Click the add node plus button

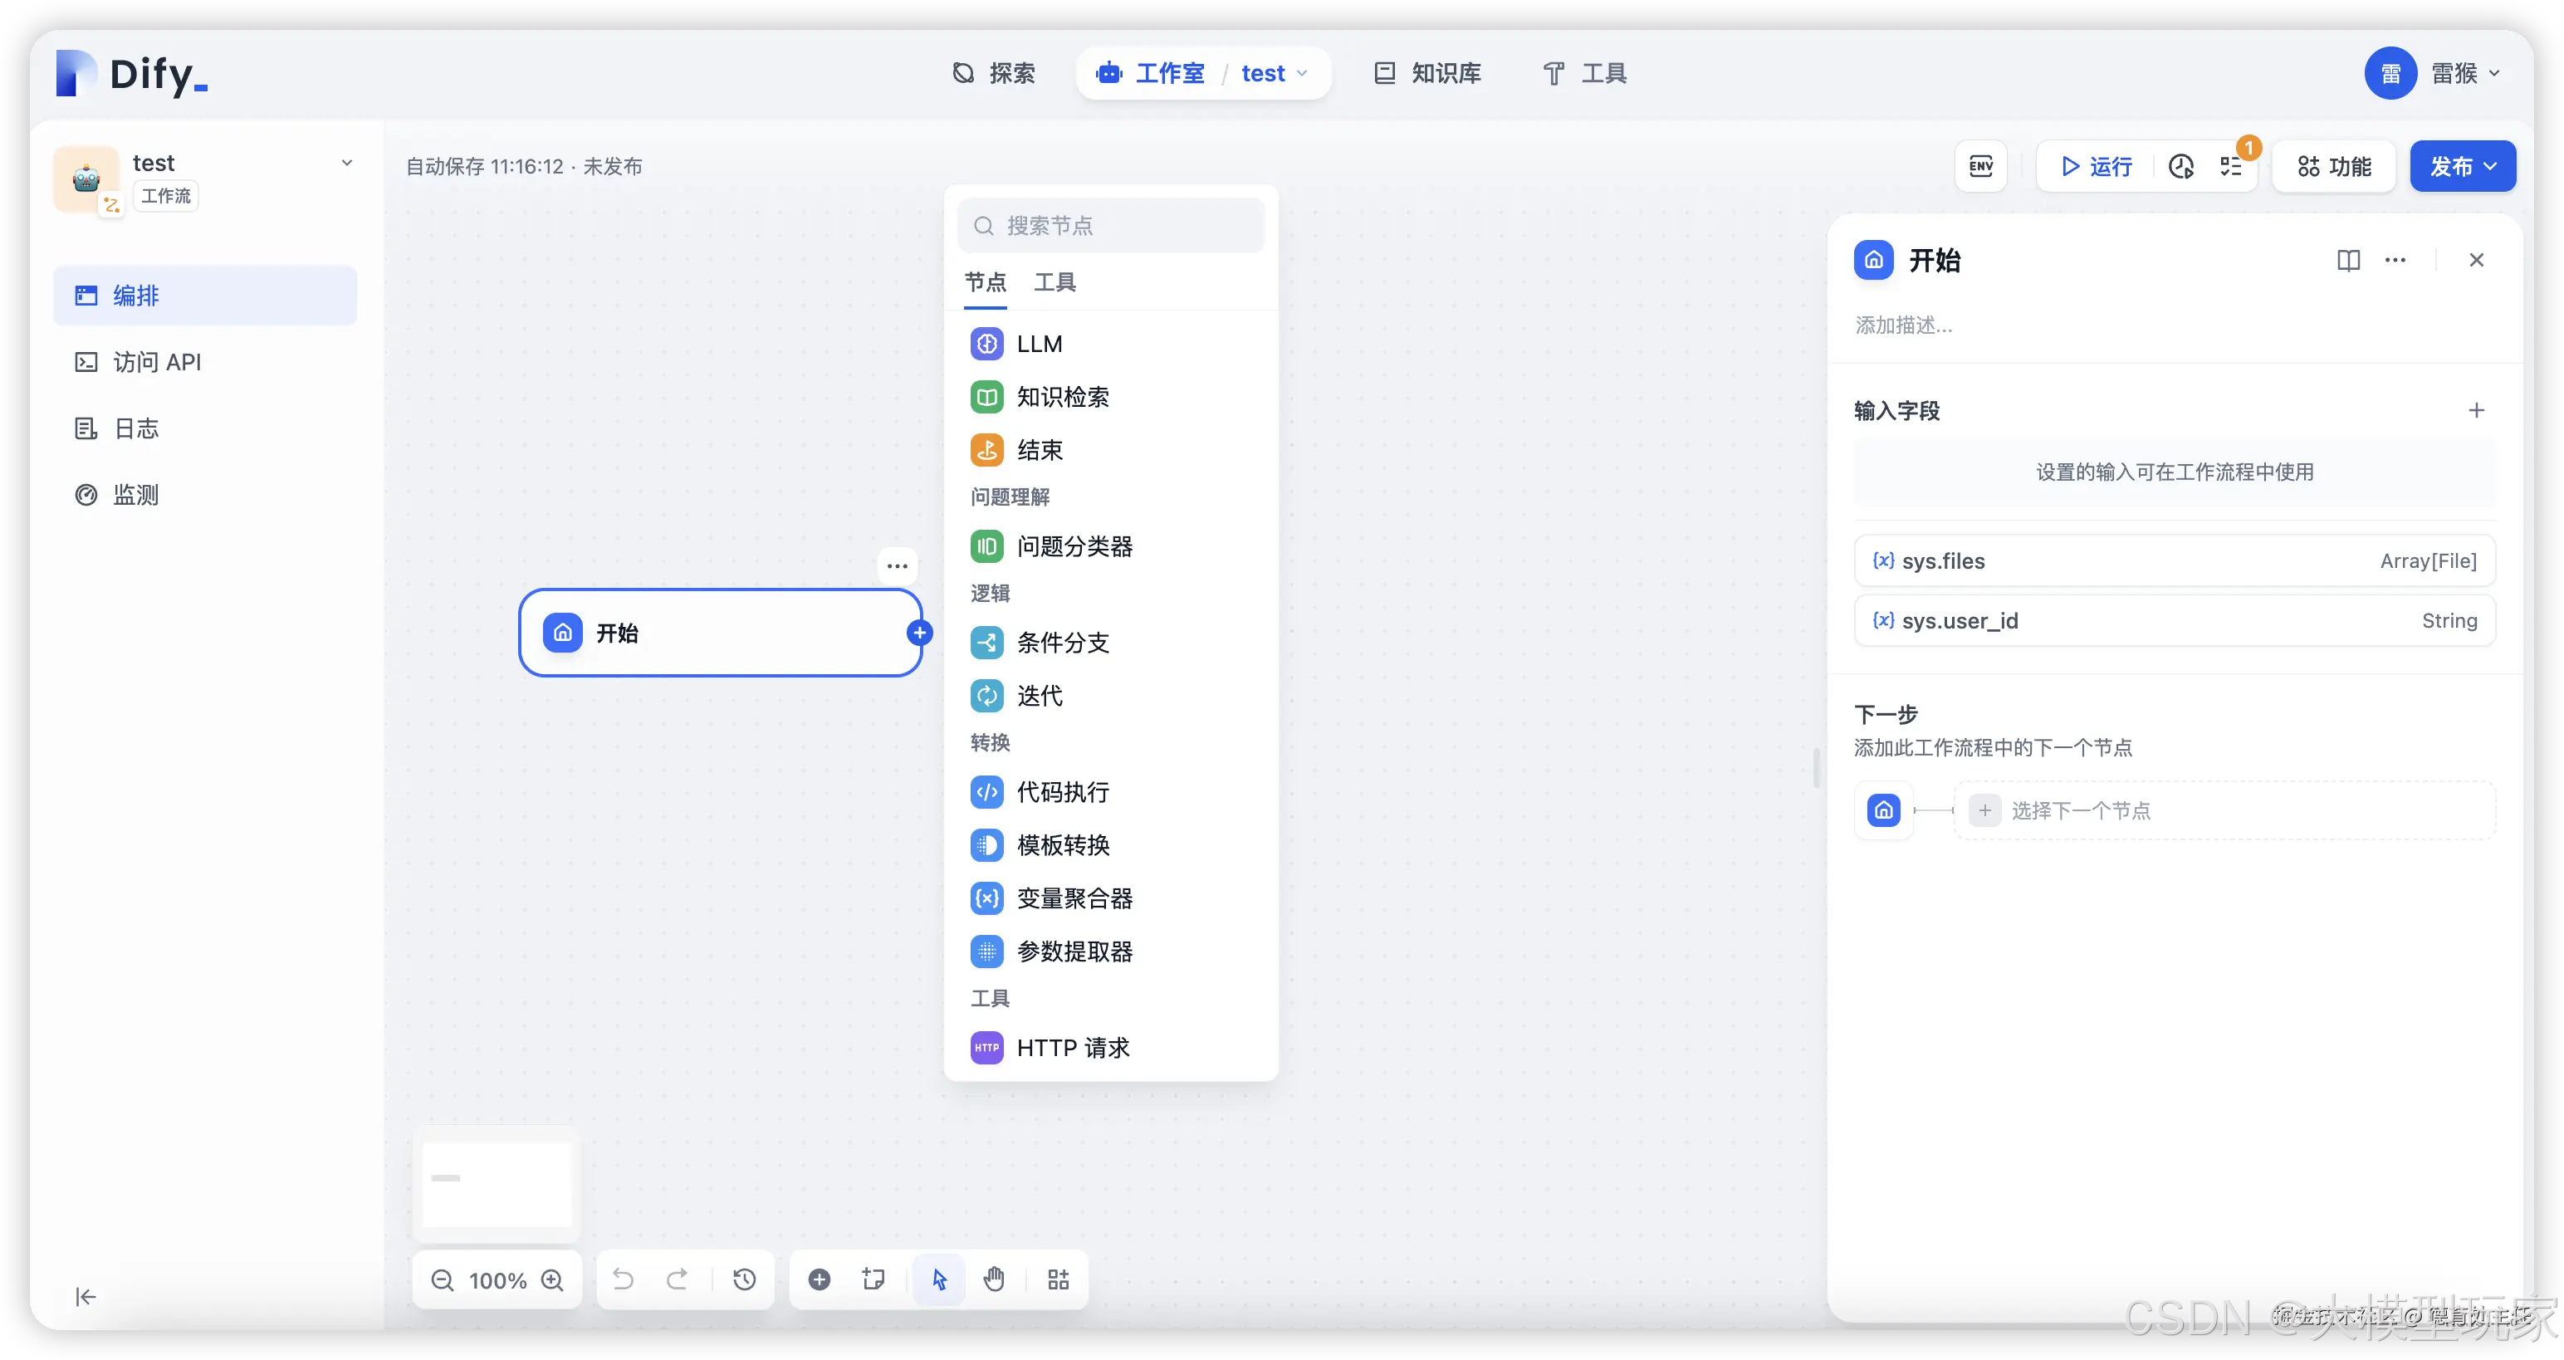[x=818, y=1279]
